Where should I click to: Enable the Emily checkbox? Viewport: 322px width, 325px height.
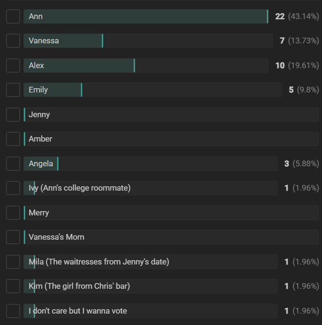coord(13,90)
